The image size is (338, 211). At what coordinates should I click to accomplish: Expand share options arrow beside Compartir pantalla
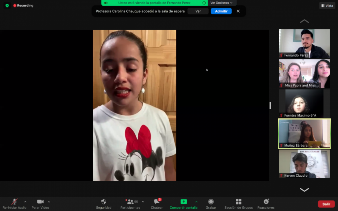click(196, 202)
